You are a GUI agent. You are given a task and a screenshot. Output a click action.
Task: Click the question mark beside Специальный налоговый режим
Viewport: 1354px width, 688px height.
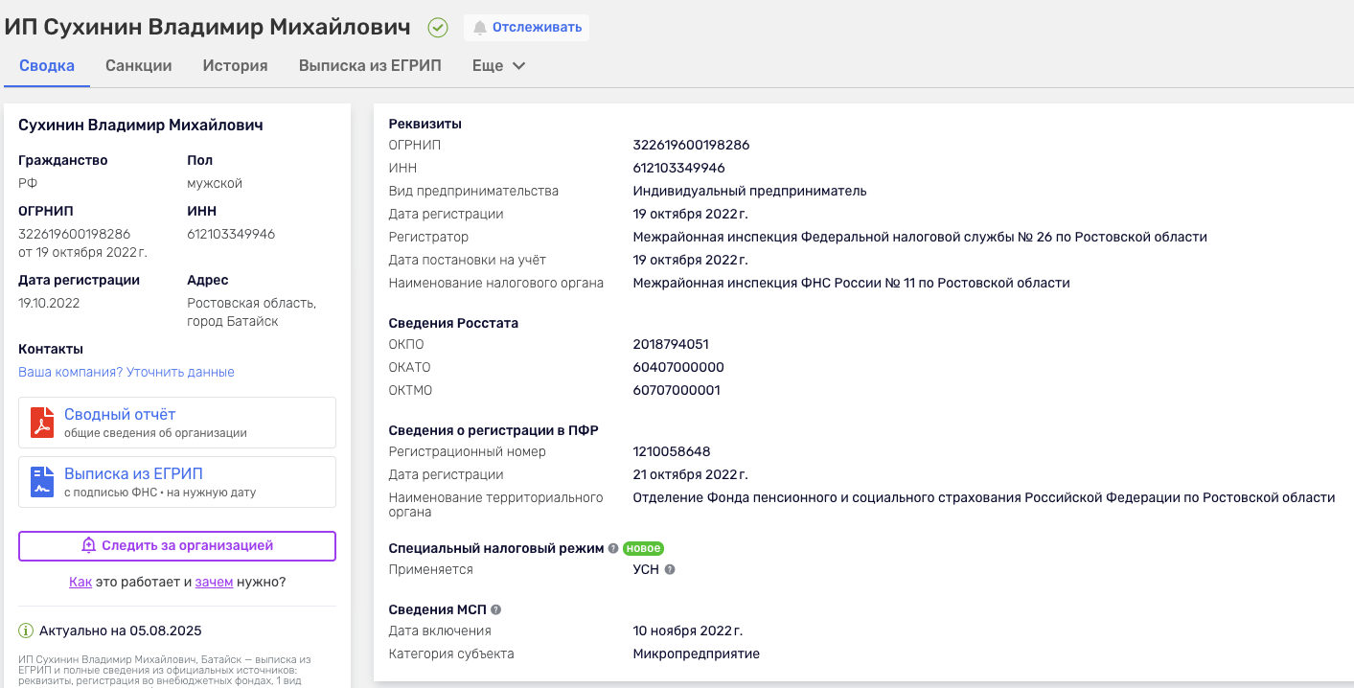pyautogui.click(x=612, y=548)
